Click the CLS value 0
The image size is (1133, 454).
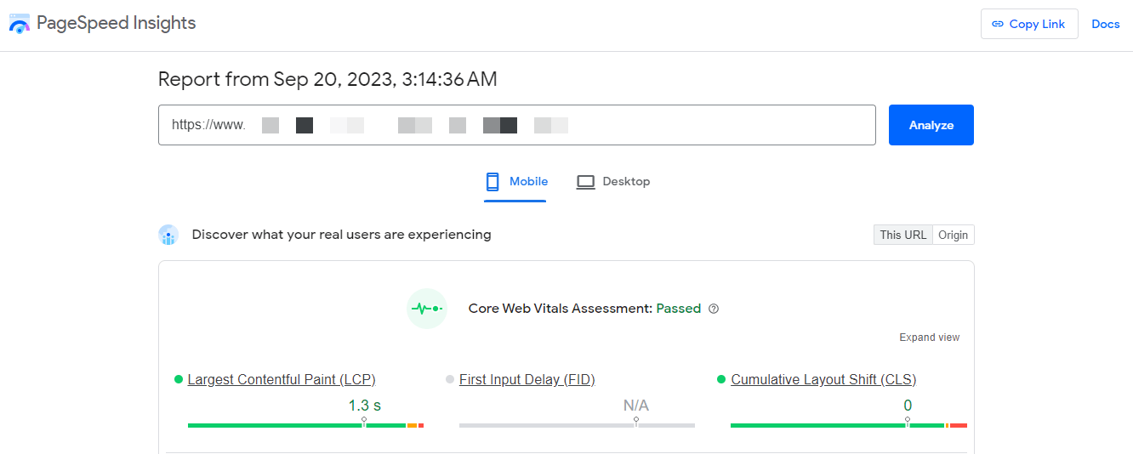coord(908,406)
